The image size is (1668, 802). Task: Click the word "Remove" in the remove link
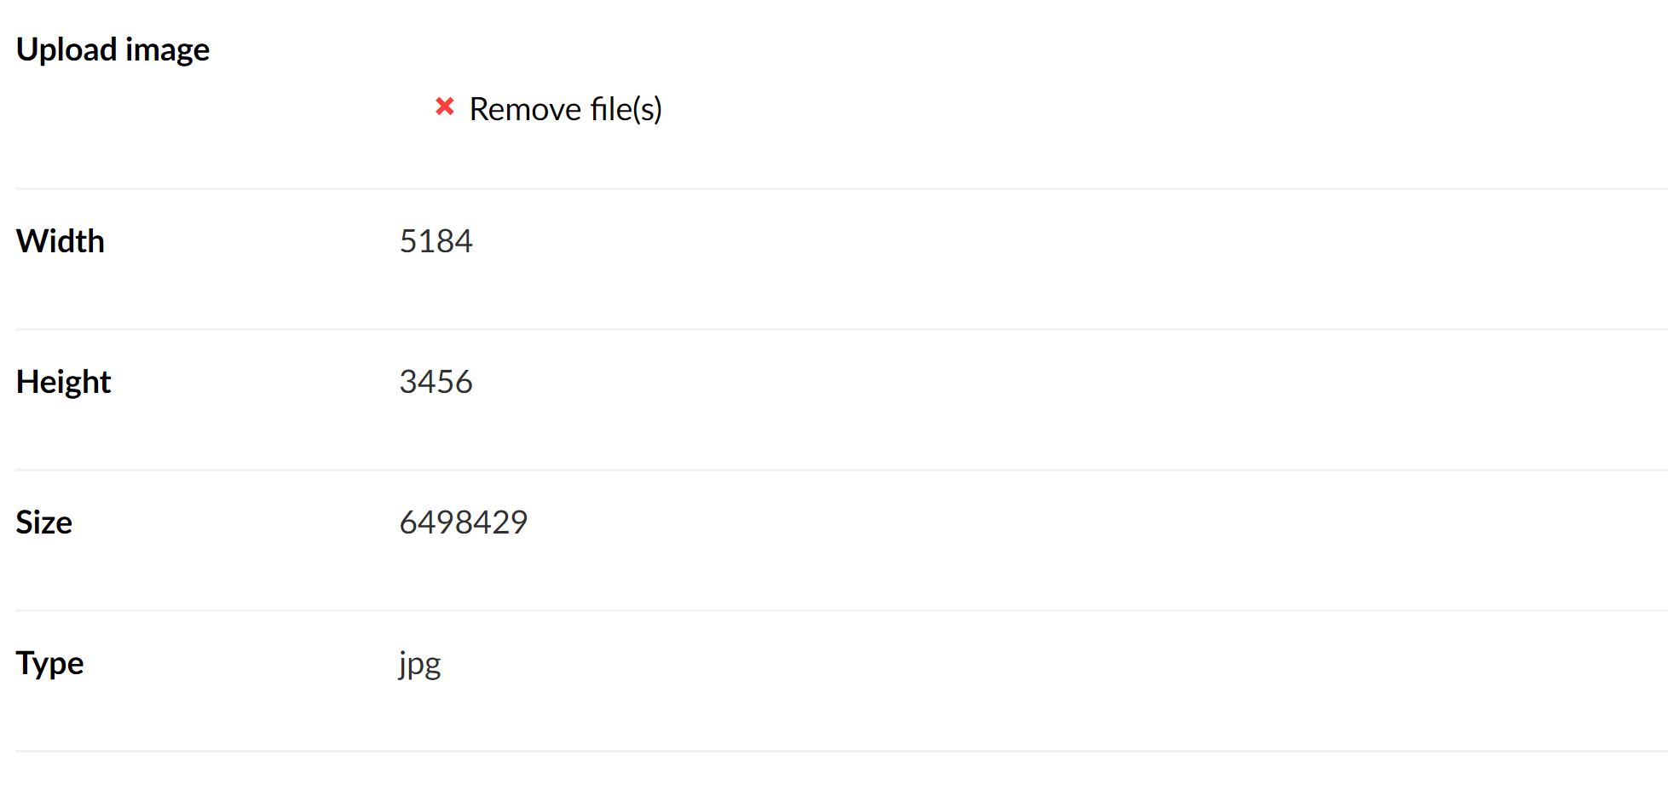pos(525,109)
